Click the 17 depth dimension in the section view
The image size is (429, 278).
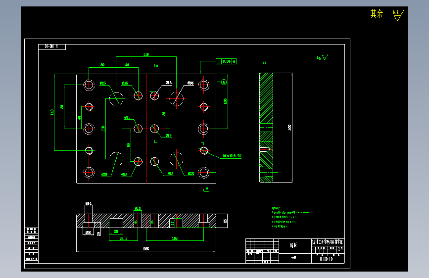pos(172,223)
